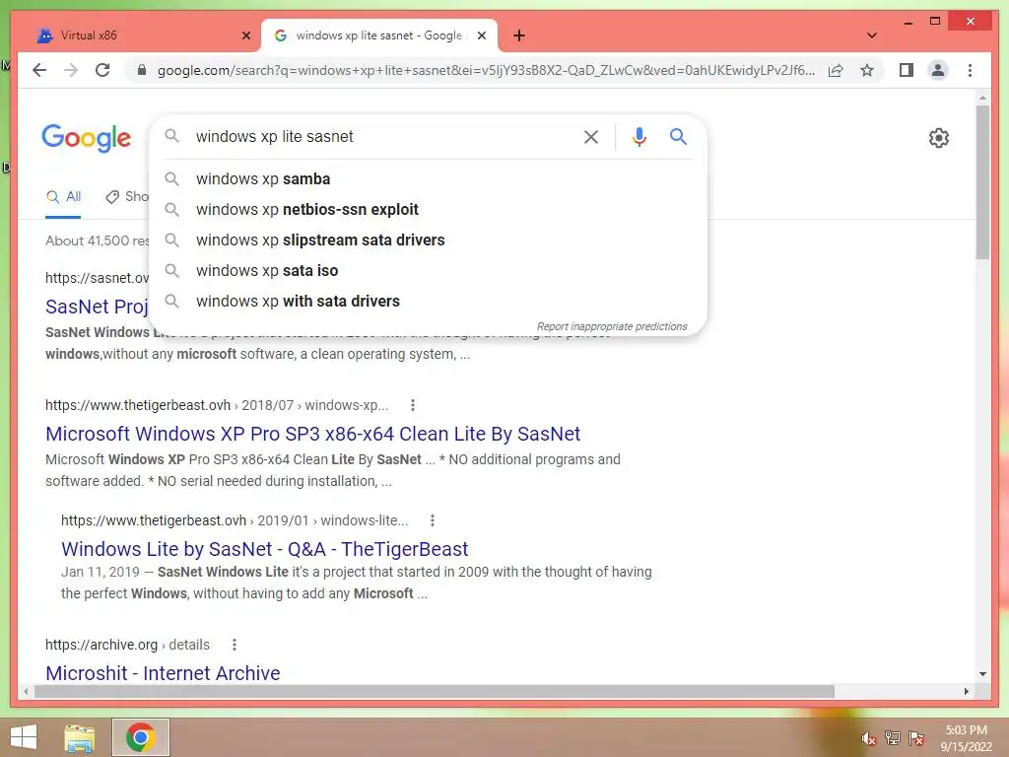This screenshot has width=1009, height=757.
Task: Select Chrome taskbar icon
Action: [x=141, y=737]
